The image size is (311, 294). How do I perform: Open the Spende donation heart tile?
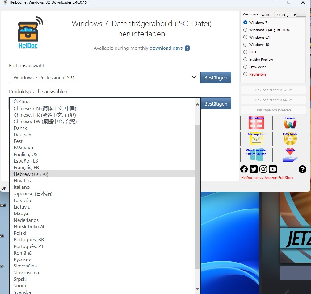(290, 155)
